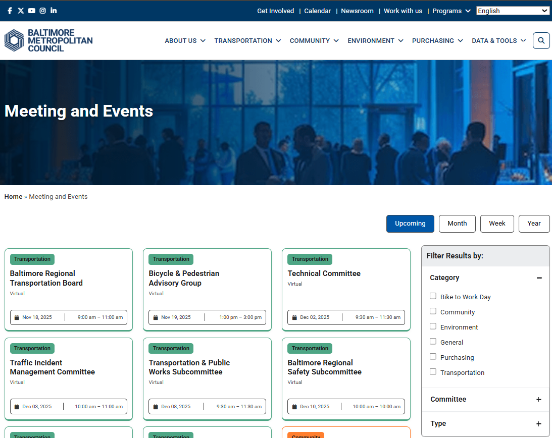This screenshot has height=438, width=552.
Task: Switch to the Month view
Action: pyautogui.click(x=457, y=224)
